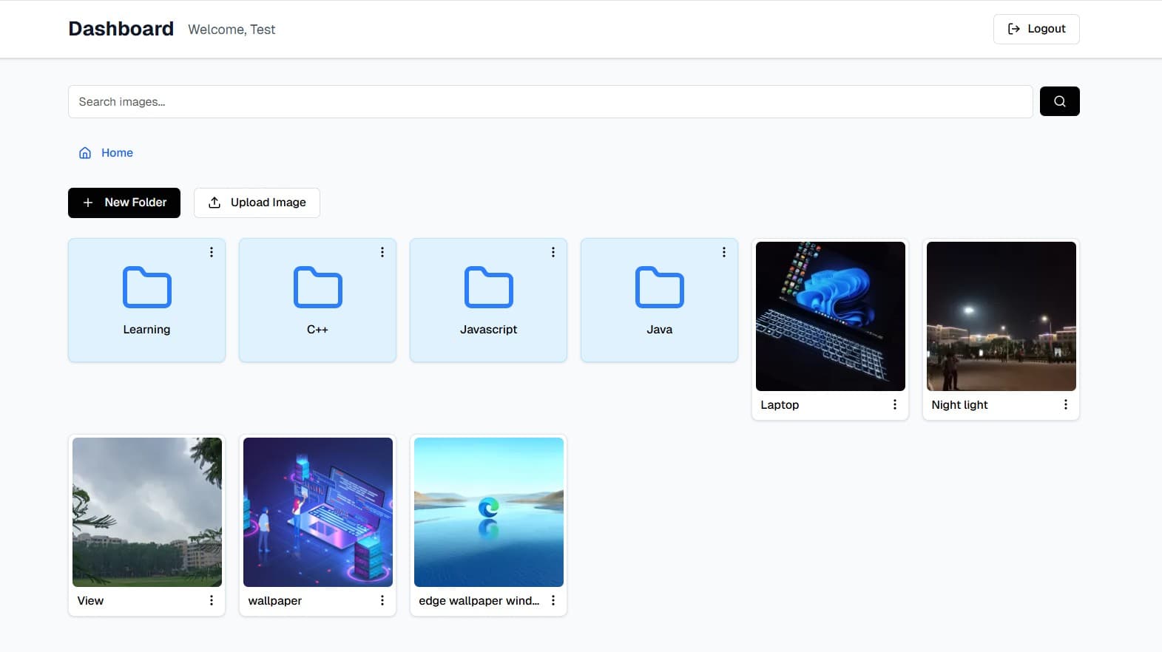Click the C++ folder icon

click(x=317, y=287)
